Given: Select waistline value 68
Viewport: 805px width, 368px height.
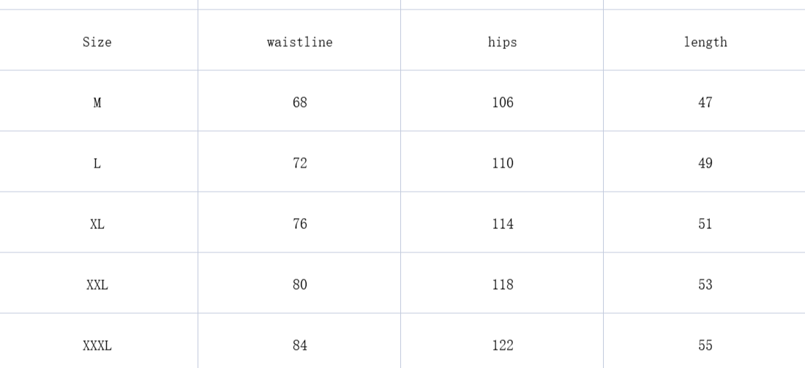Looking at the screenshot, I should (x=299, y=102).
